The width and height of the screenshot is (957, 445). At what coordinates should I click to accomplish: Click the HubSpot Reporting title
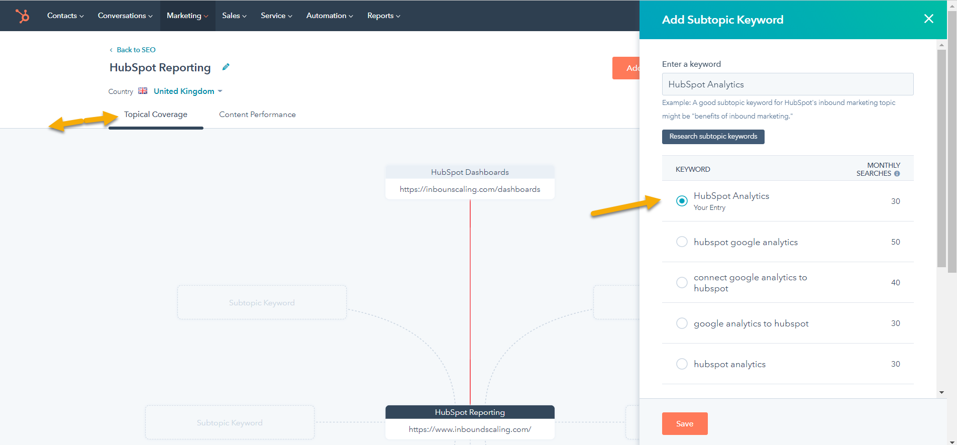(x=160, y=67)
